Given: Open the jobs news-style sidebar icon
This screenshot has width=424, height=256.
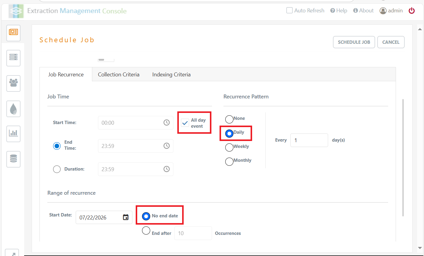Looking at the screenshot, I should coord(13,33).
